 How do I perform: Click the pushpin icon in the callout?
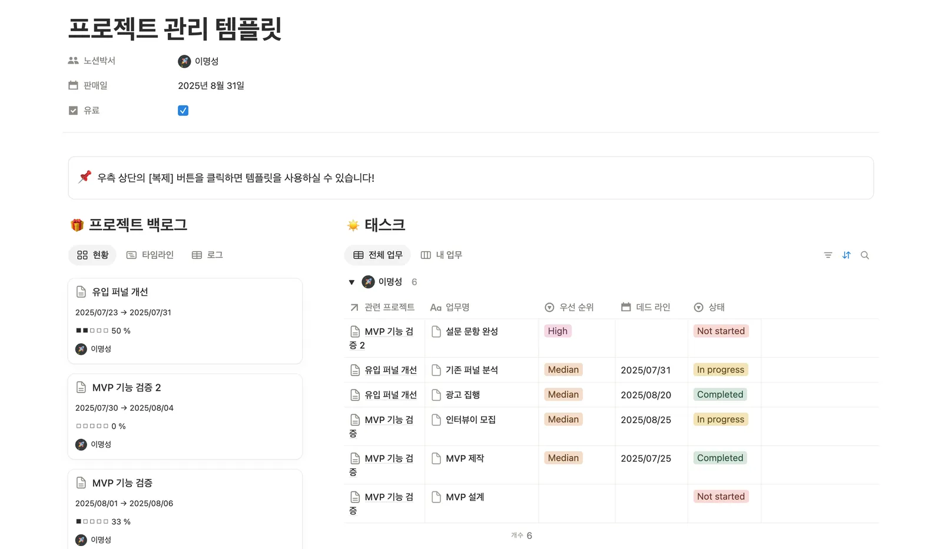tap(85, 177)
